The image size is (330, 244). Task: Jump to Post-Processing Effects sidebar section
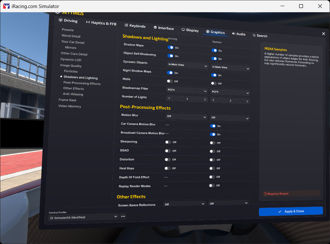(82, 83)
